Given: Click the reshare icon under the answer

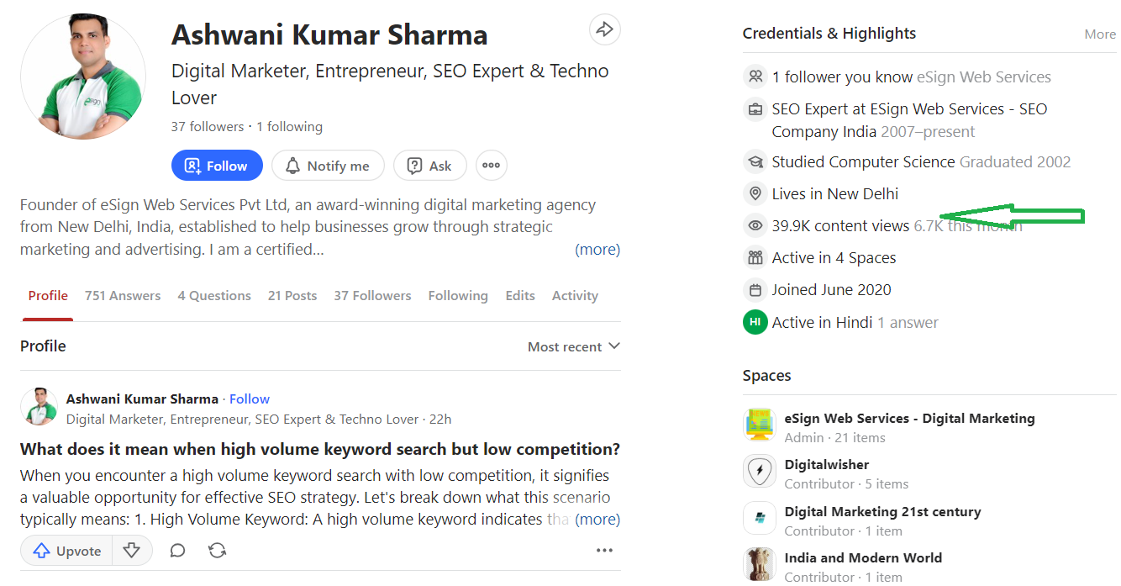Looking at the screenshot, I should [x=217, y=551].
